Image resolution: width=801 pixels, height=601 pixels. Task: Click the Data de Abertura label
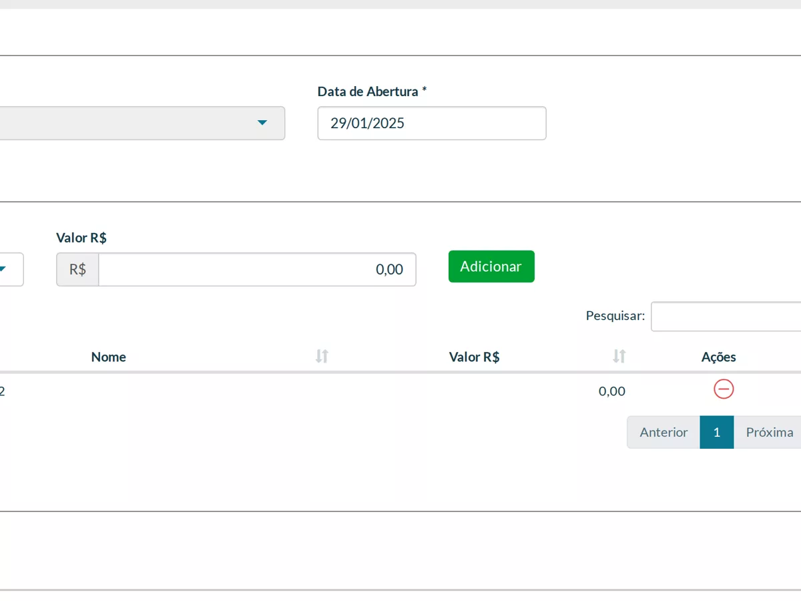[x=372, y=91]
